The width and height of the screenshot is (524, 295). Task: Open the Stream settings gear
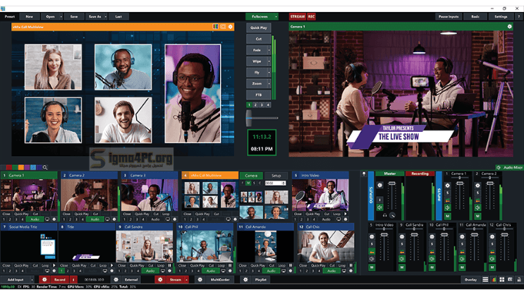coord(159,279)
